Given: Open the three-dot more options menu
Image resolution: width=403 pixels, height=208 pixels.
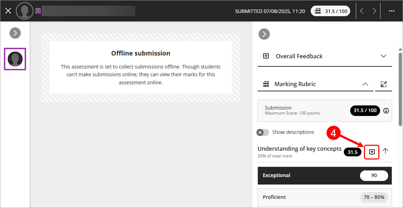Looking at the screenshot, I should coord(391,11).
